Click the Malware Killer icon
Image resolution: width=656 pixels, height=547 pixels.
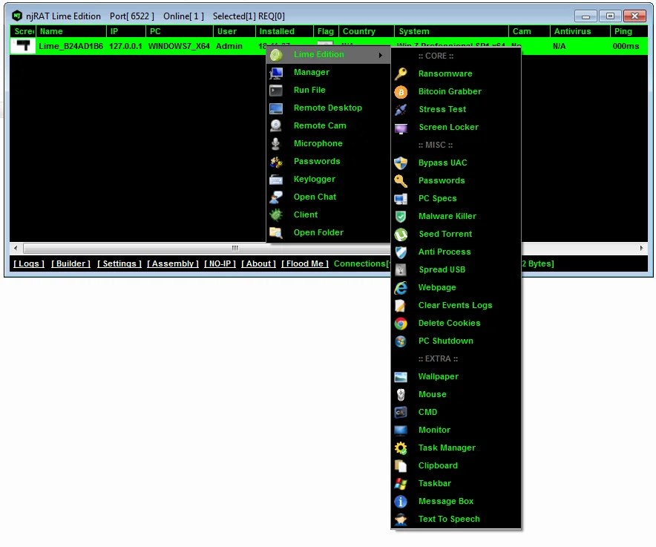coord(401,216)
